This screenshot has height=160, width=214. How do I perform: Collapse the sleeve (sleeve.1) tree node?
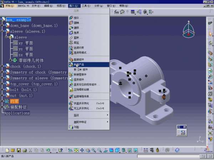[2, 31]
